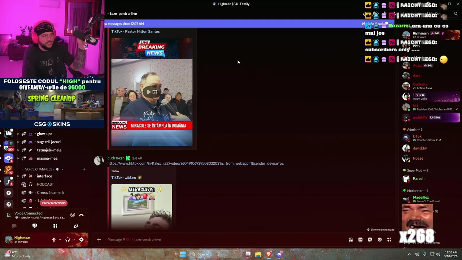Open member Raresh in SuperMod
Screen dimensions: 462x260
coord(418,179)
